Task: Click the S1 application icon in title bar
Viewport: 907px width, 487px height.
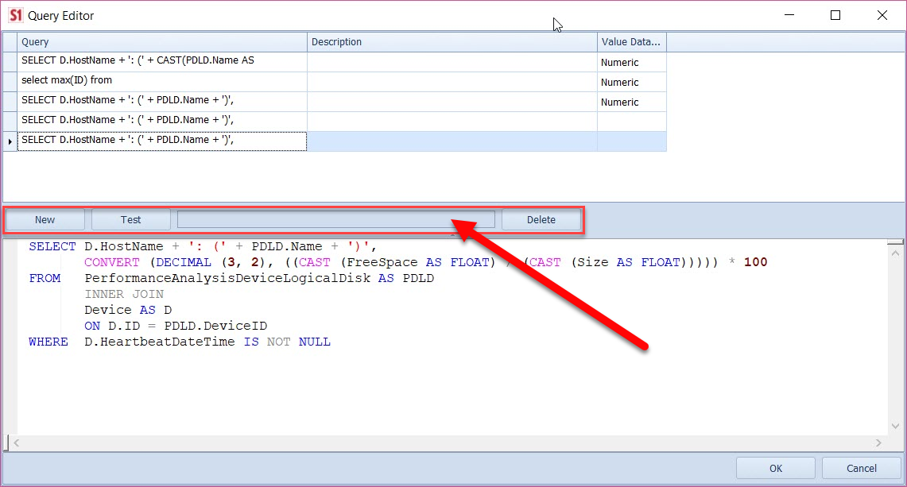Action: pos(16,15)
